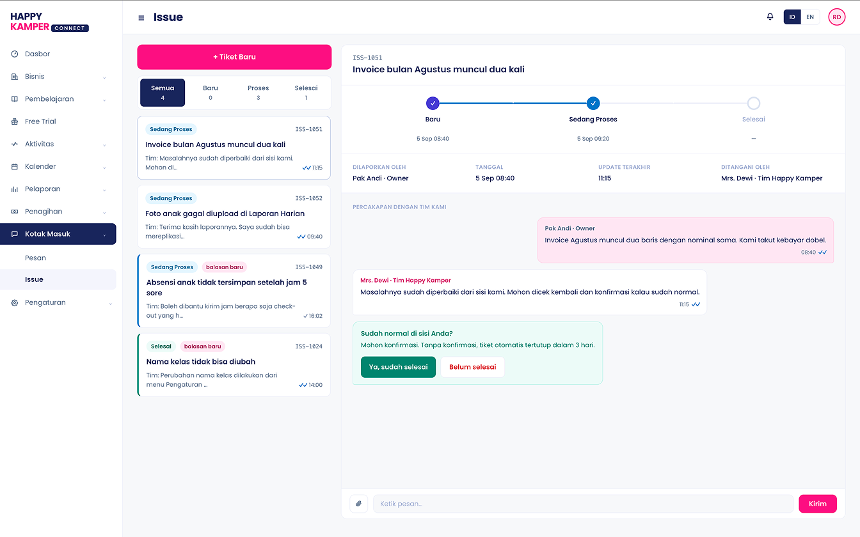
Task: Click the Baru step in progress tracker
Action: coord(433,103)
